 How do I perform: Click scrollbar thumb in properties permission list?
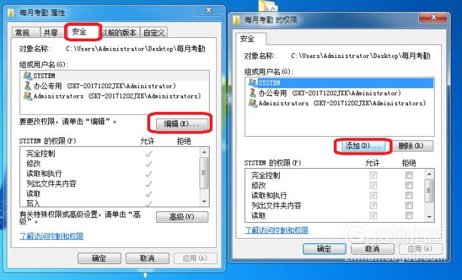pos(204,173)
